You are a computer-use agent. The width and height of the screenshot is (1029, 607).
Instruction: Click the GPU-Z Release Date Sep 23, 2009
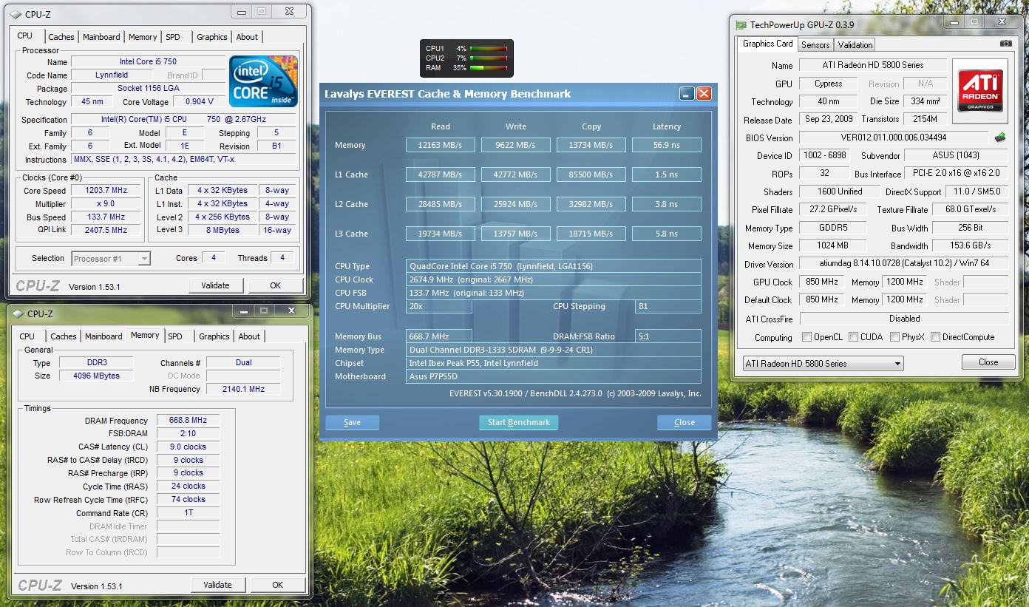pyautogui.click(x=829, y=120)
